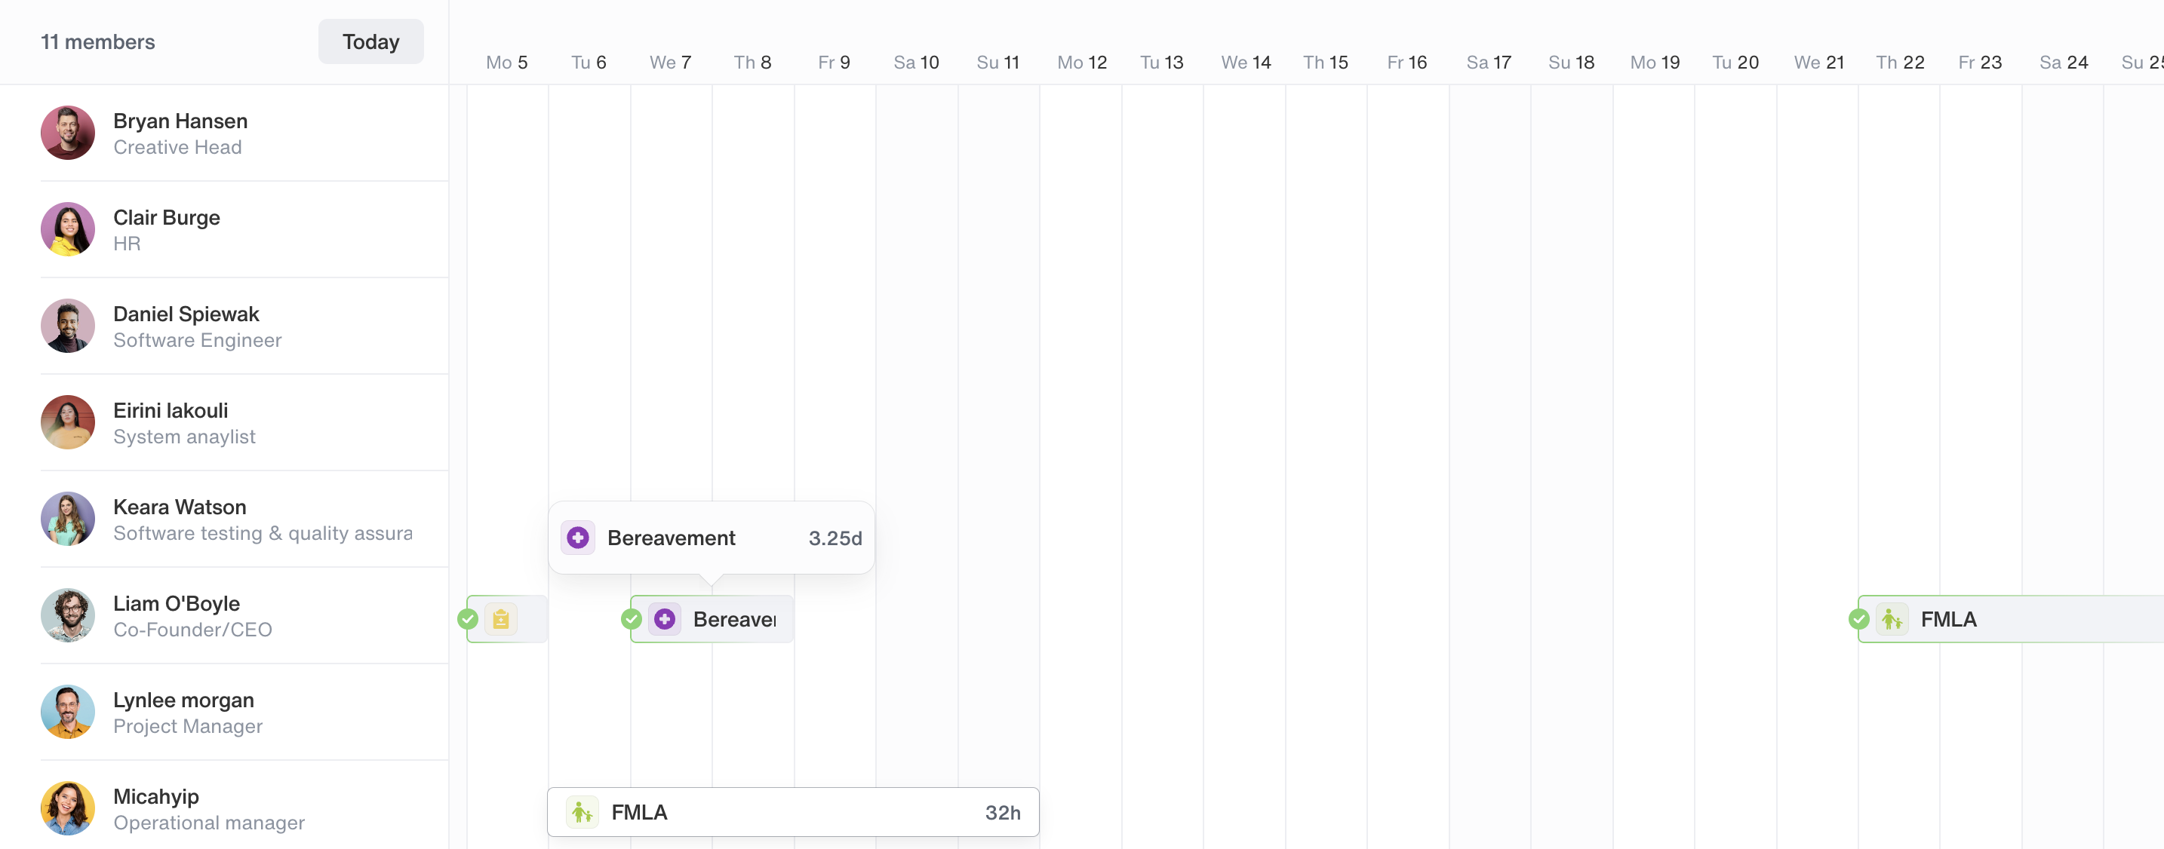Select Daniel Spiewak member name
2164x849 pixels.
click(186, 314)
